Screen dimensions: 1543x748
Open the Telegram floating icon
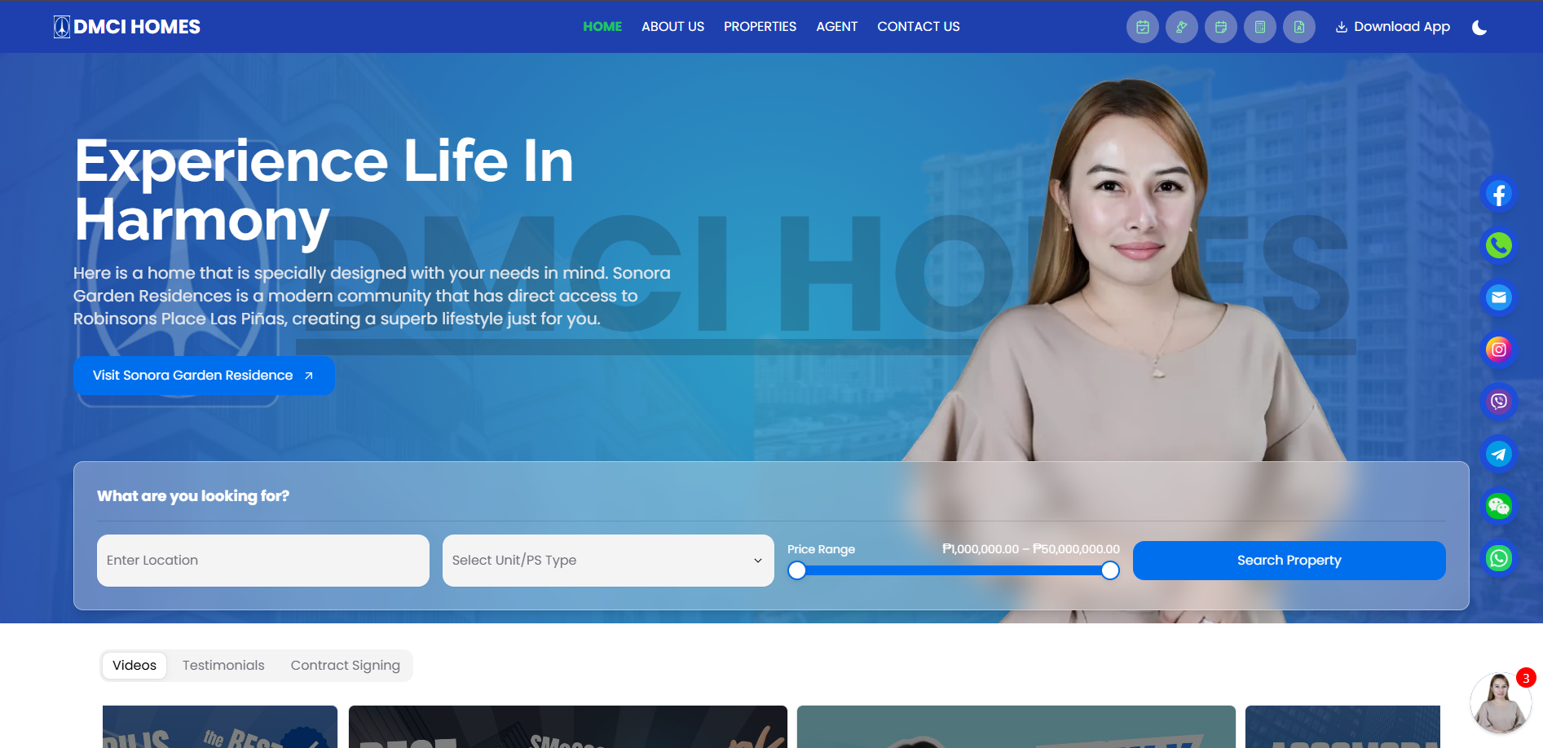pyautogui.click(x=1498, y=454)
